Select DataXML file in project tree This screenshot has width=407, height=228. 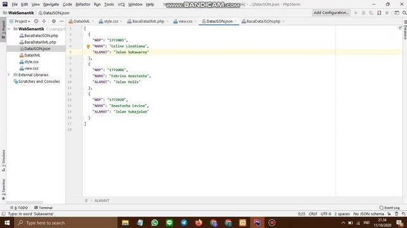tap(32, 55)
